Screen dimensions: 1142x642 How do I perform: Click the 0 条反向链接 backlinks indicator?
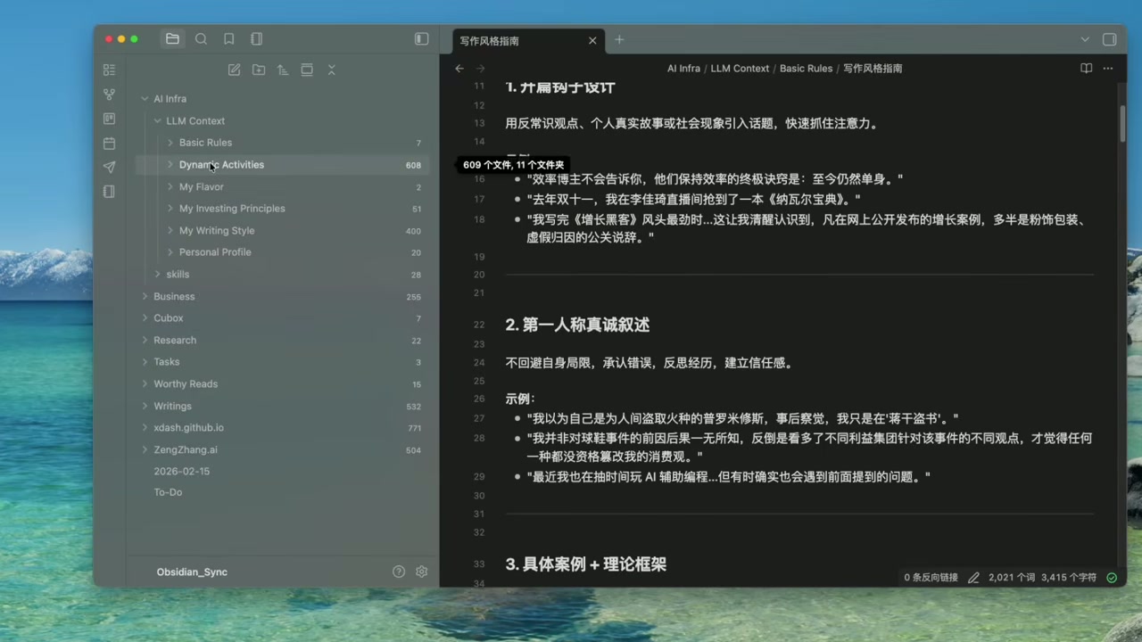pyautogui.click(x=931, y=577)
